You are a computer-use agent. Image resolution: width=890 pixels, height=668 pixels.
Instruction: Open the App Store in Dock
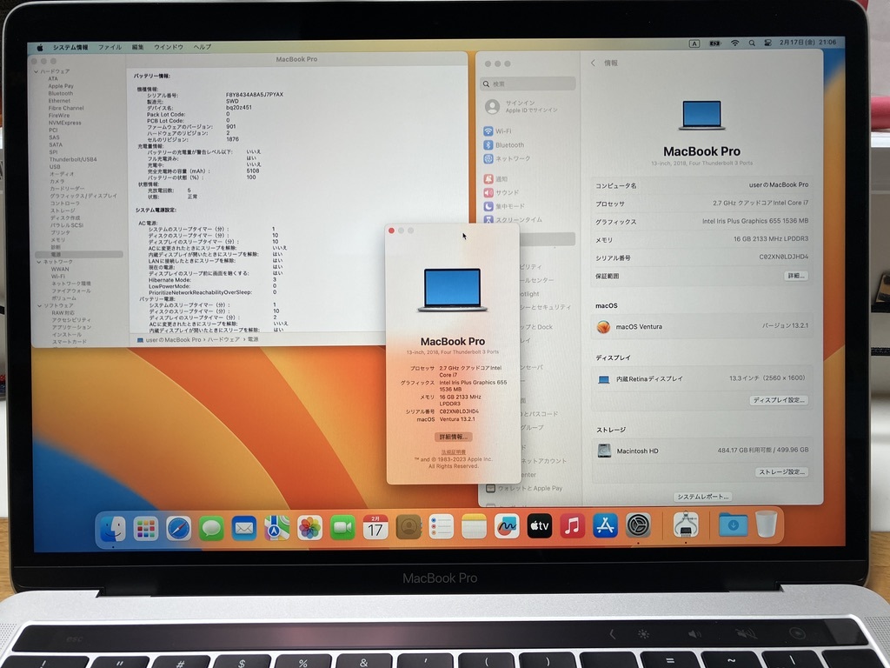coord(605,526)
